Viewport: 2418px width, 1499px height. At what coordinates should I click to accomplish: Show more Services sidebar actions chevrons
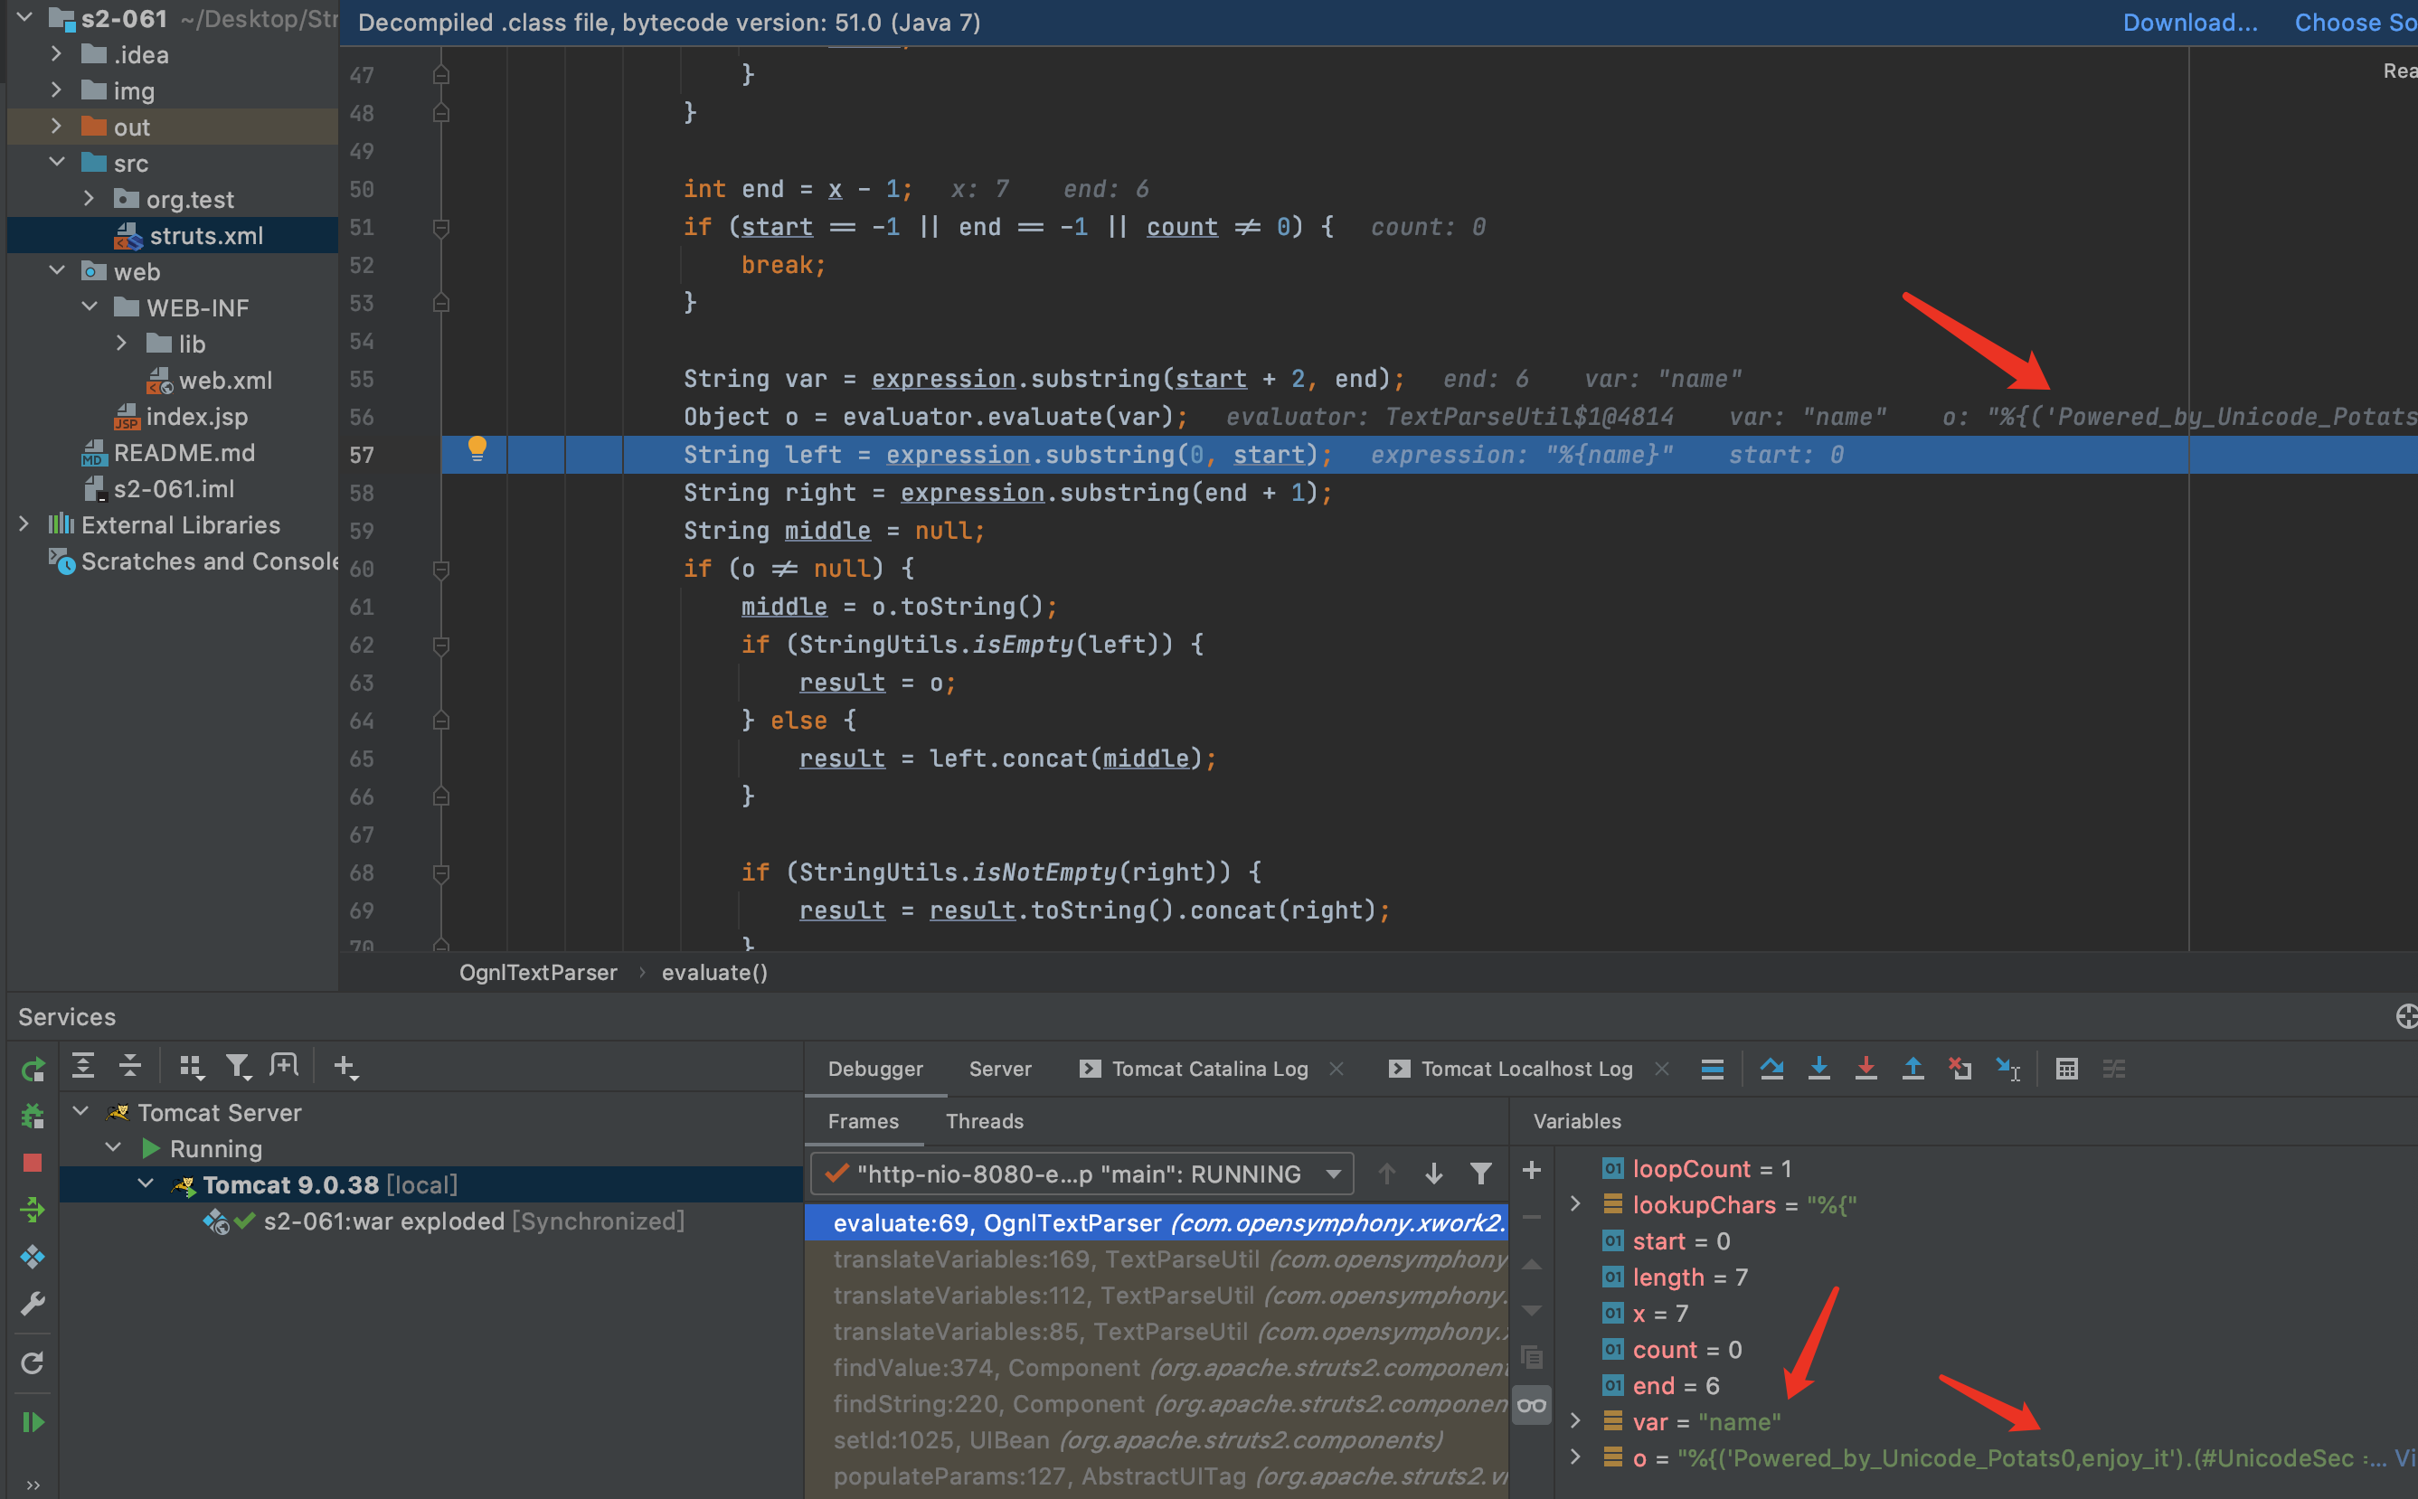pyautogui.click(x=33, y=1485)
